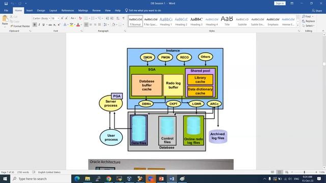This screenshot has width=326, height=183.
Task: Open the Select dropdown in Editing
Action: (309, 25)
